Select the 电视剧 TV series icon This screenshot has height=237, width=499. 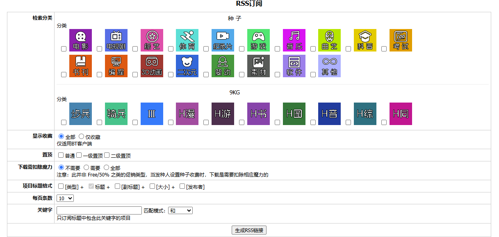(116, 40)
